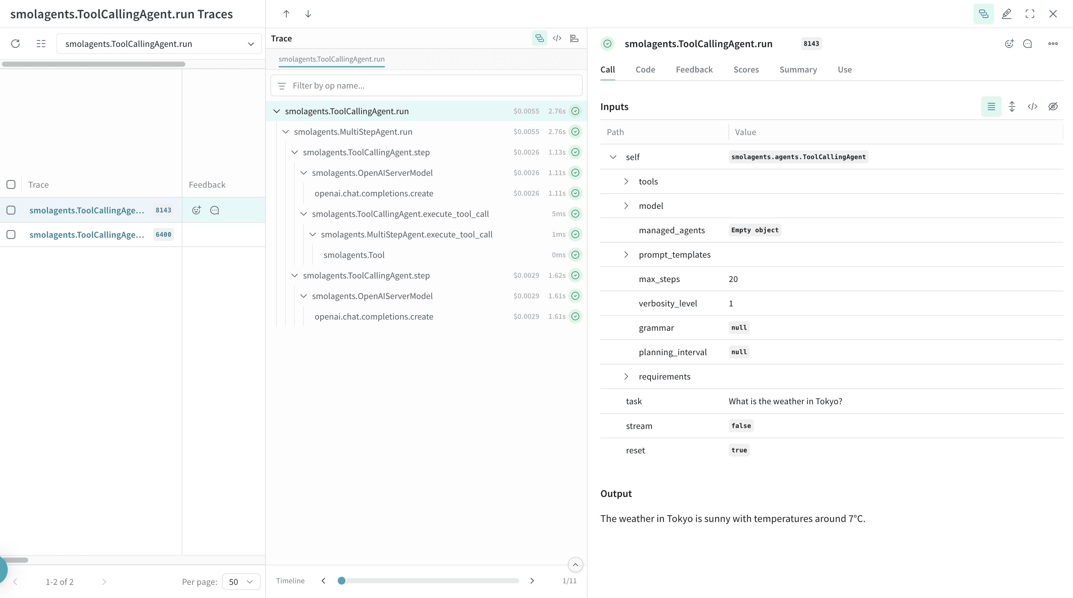Click the pencil edit icon
The height and width of the screenshot is (598, 1073).
pos(1007,14)
